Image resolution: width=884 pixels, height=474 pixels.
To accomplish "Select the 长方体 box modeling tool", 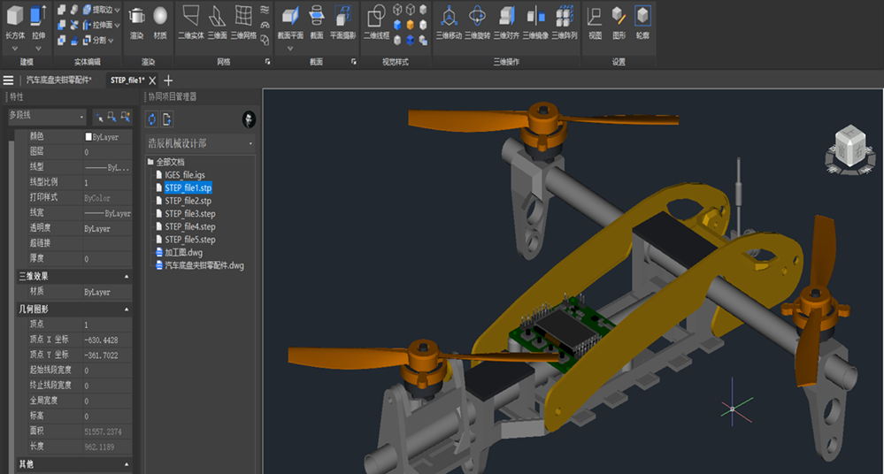I will (15, 21).
